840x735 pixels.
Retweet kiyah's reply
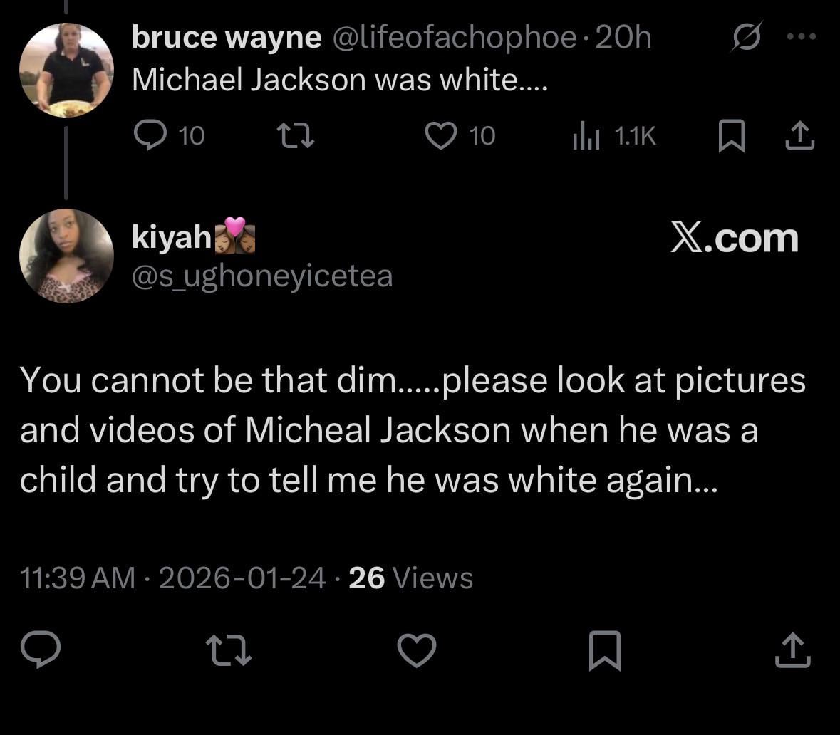tap(228, 650)
